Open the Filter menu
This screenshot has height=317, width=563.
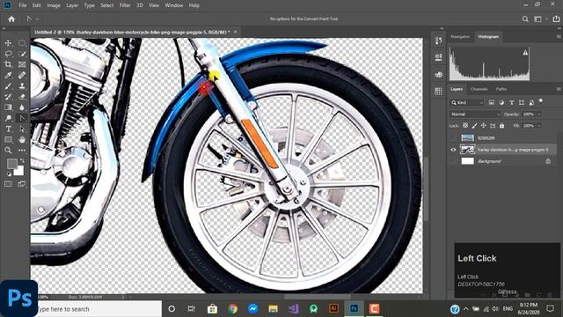(125, 5)
